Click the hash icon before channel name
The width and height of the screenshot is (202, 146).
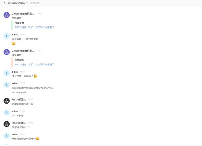point(5,3)
